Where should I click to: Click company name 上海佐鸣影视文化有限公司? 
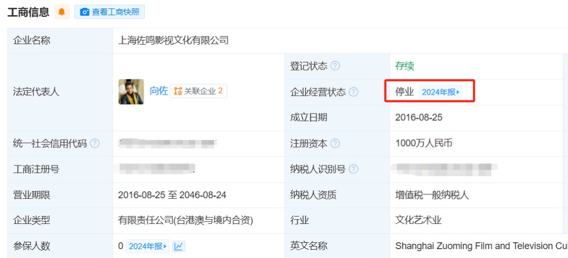pos(174,40)
